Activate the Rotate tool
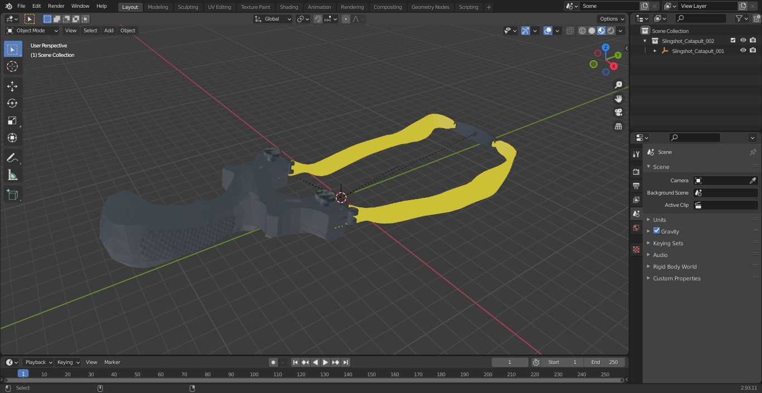The width and height of the screenshot is (762, 393). click(x=12, y=103)
